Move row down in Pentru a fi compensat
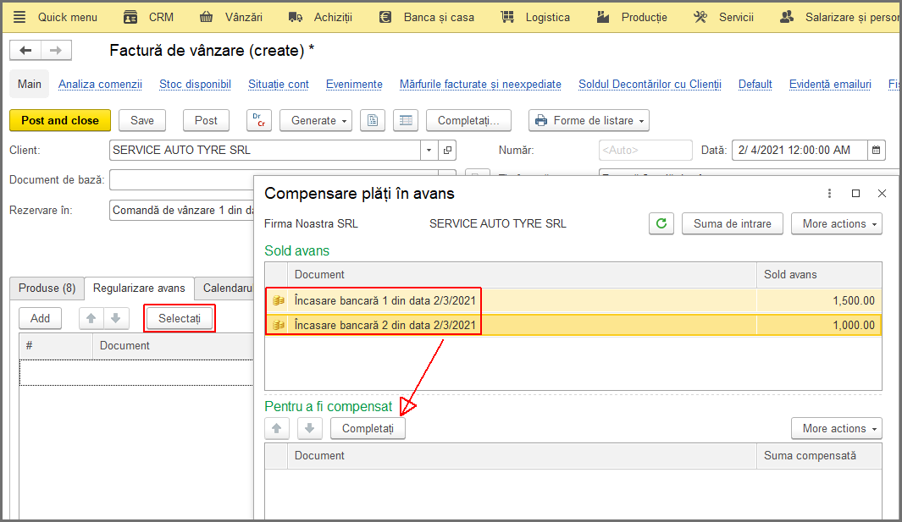This screenshot has height=522, width=902. (309, 428)
